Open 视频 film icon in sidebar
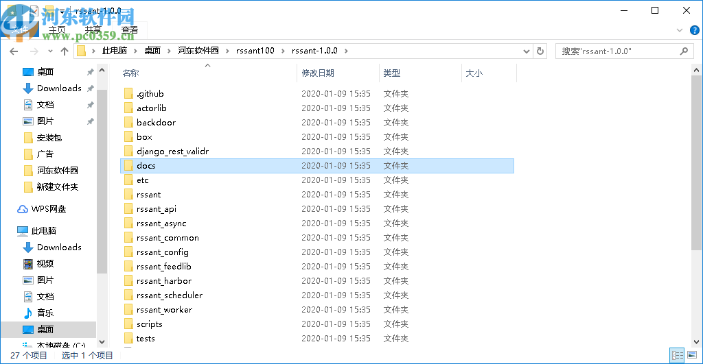 click(28, 264)
